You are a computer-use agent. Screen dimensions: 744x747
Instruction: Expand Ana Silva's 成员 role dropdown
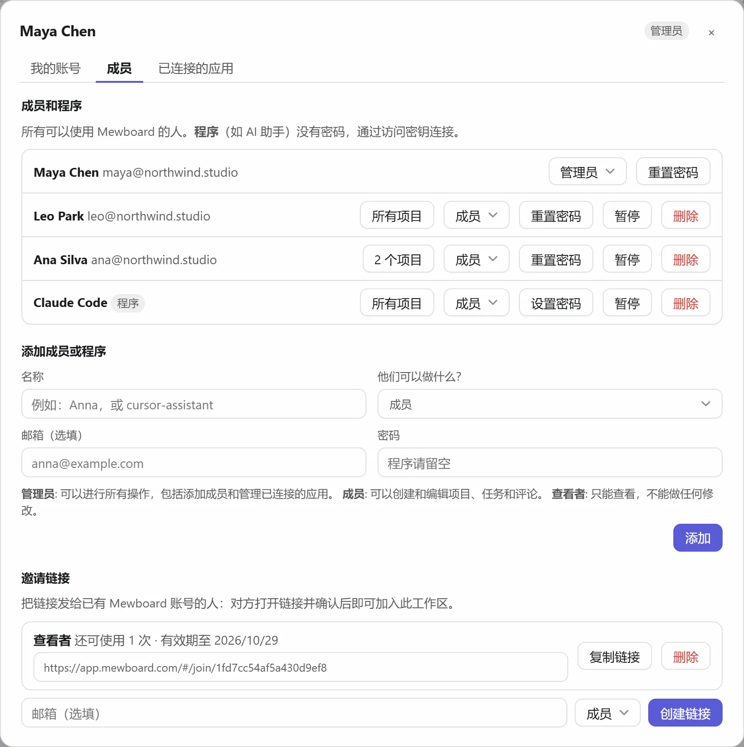tap(476, 259)
